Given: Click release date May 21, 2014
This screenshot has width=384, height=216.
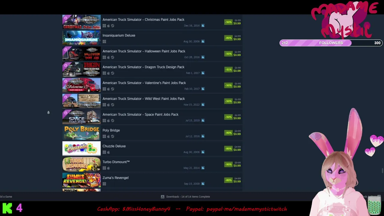Looking at the screenshot, I should point(191,168).
